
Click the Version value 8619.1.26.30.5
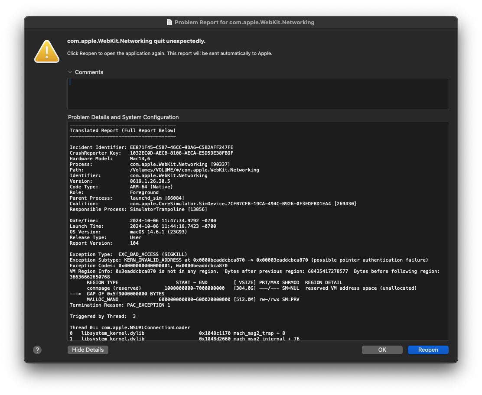coord(150,181)
